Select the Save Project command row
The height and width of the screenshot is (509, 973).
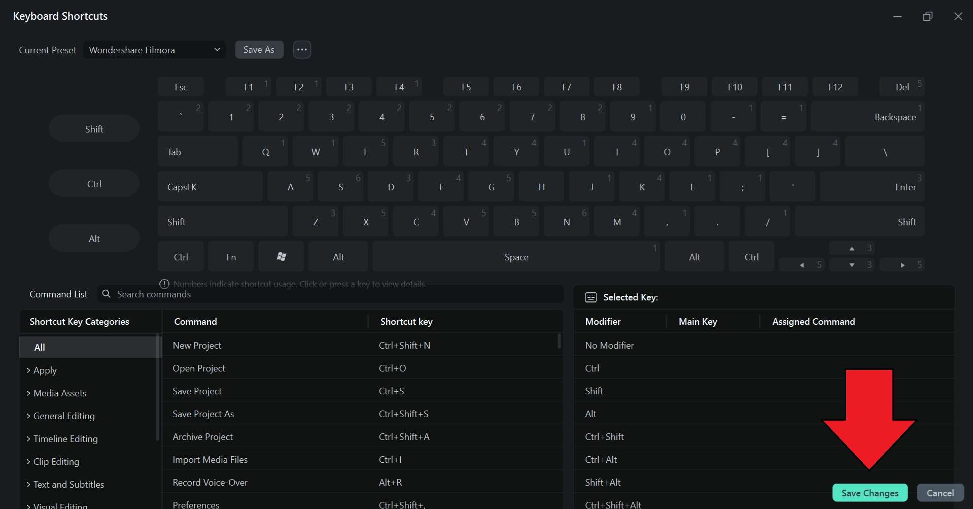[x=362, y=391]
